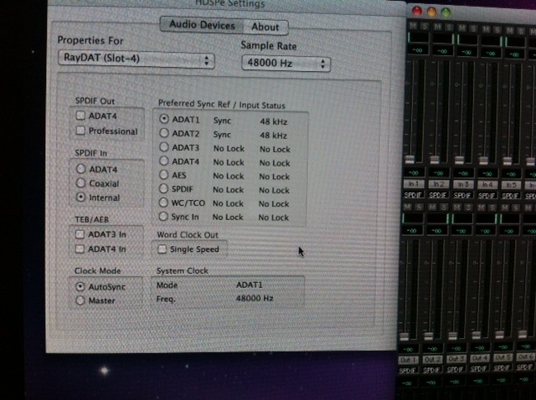Image resolution: width=536 pixels, height=400 pixels.
Task: Mute mixer output Out 3
Action: tap(456, 208)
